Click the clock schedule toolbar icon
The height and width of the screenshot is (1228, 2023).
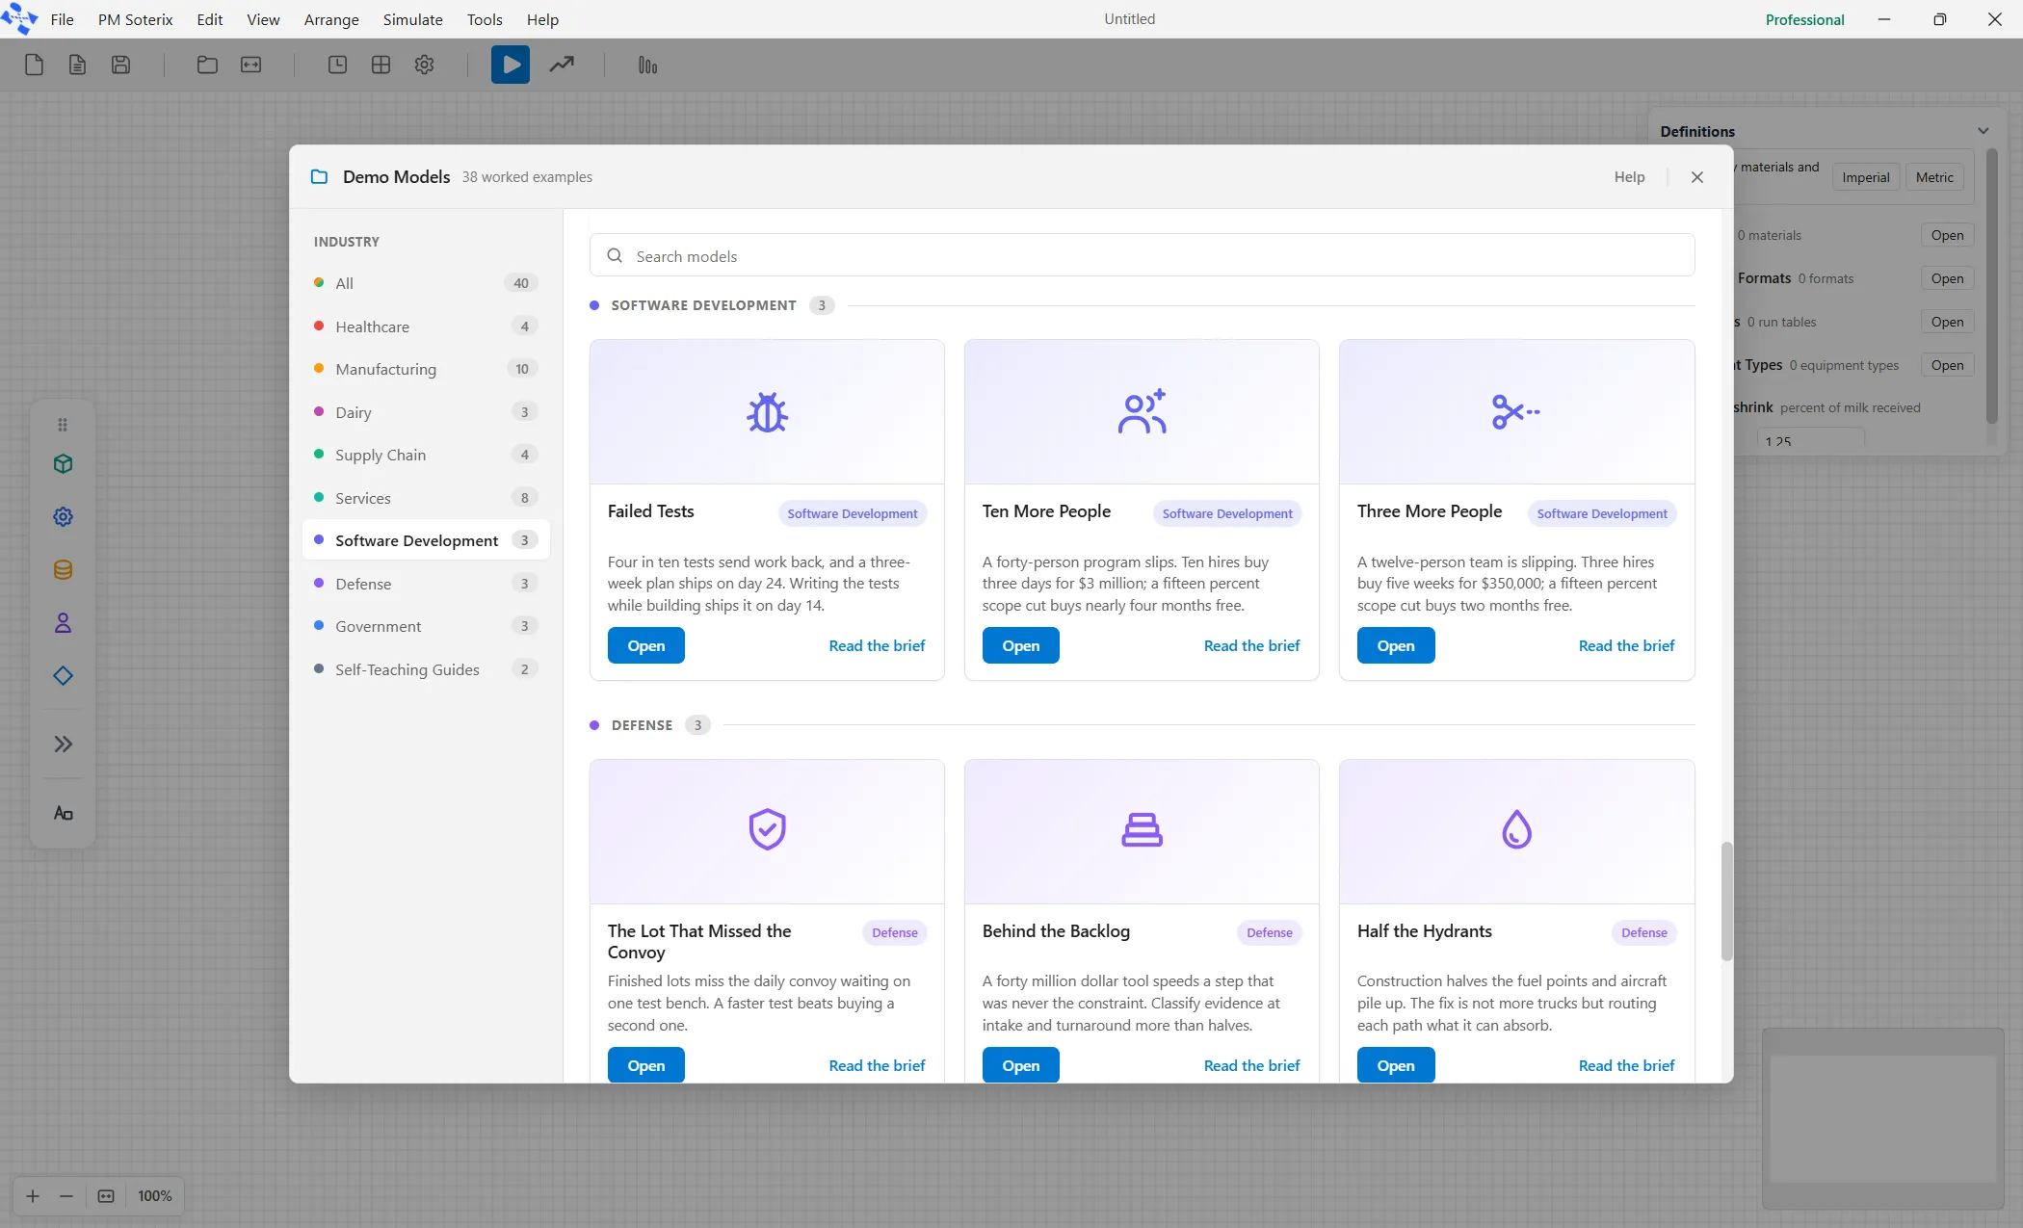[x=337, y=65]
